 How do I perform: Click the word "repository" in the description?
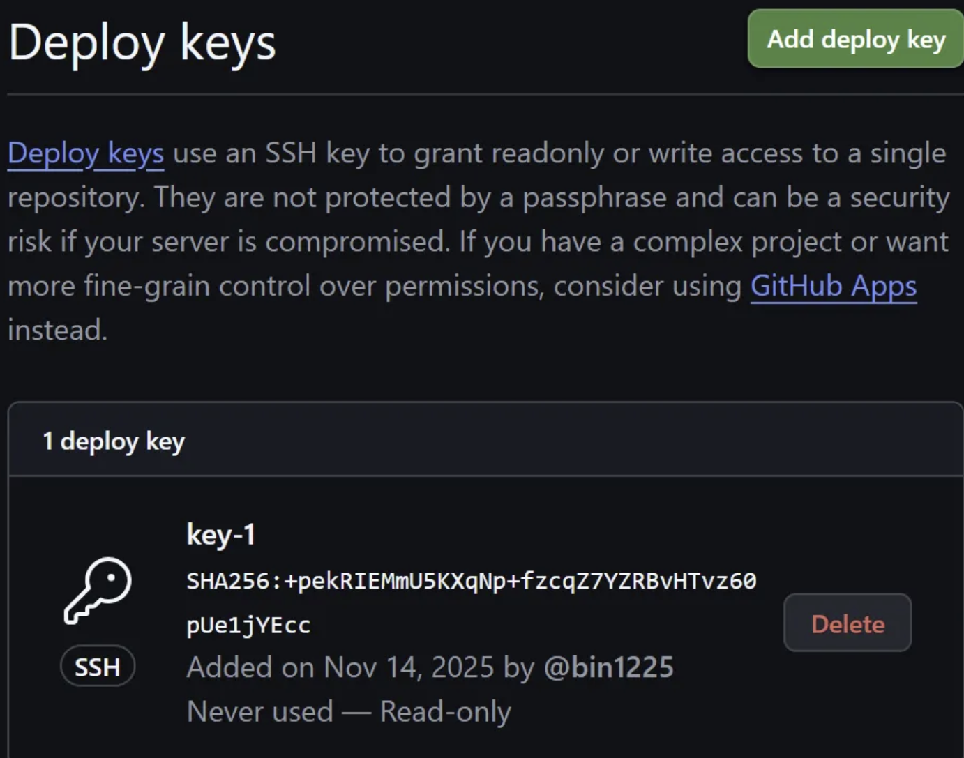[75, 198]
